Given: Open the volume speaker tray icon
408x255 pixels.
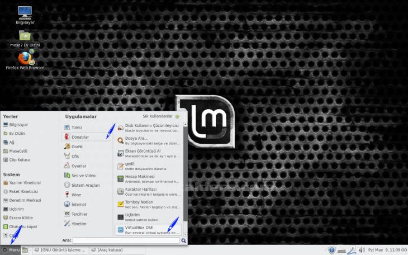Looking at the screenshot, I should (362, 251).
